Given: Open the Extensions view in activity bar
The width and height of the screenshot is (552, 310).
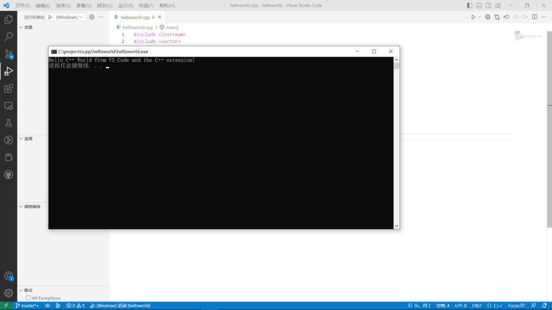Looking at the screenshot, I should point(9,89).
